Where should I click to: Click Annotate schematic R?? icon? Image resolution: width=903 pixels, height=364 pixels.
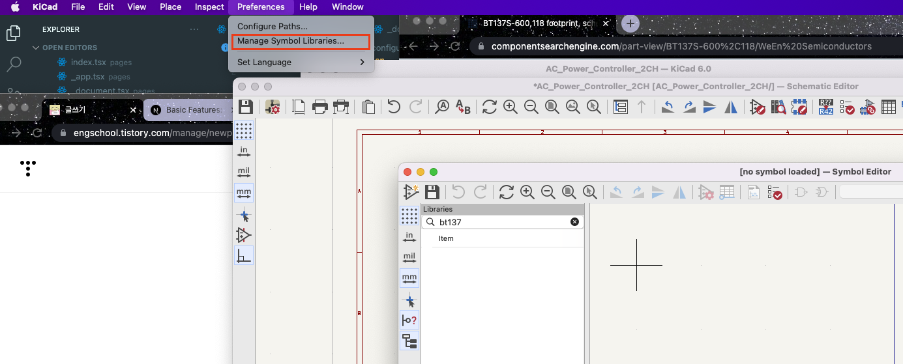[x=826, y=107]
